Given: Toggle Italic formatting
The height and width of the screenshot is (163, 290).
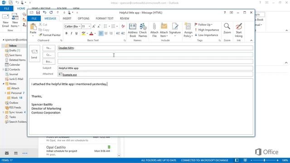Looking at the screenshot, I should (x=72, y=33).
